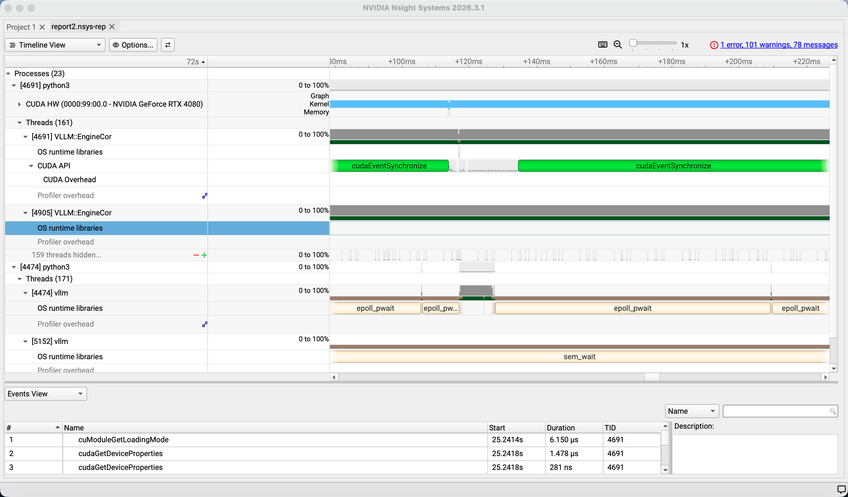This screenshot has height=497, width=848.
Task: Click the red error alert icon
Action: pyautogui.click(x=714, y=45)
